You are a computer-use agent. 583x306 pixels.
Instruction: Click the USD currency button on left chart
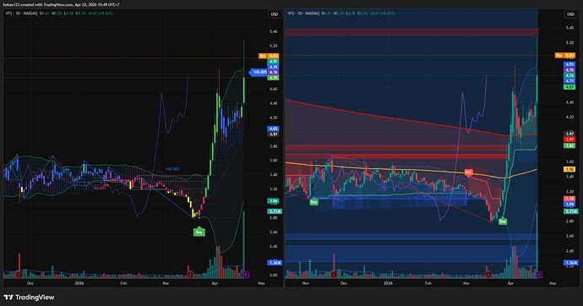coord(275,14)
